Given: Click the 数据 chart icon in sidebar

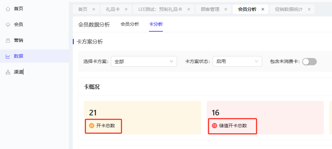Looking at the screenshot, I should pos(8,56).
